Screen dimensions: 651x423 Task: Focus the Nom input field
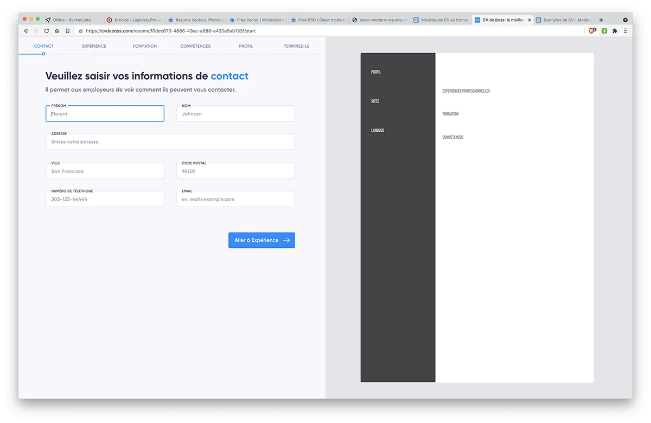pyautogui.click(x=235, y=114)
